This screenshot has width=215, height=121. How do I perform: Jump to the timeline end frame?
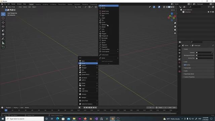(96, 108)
